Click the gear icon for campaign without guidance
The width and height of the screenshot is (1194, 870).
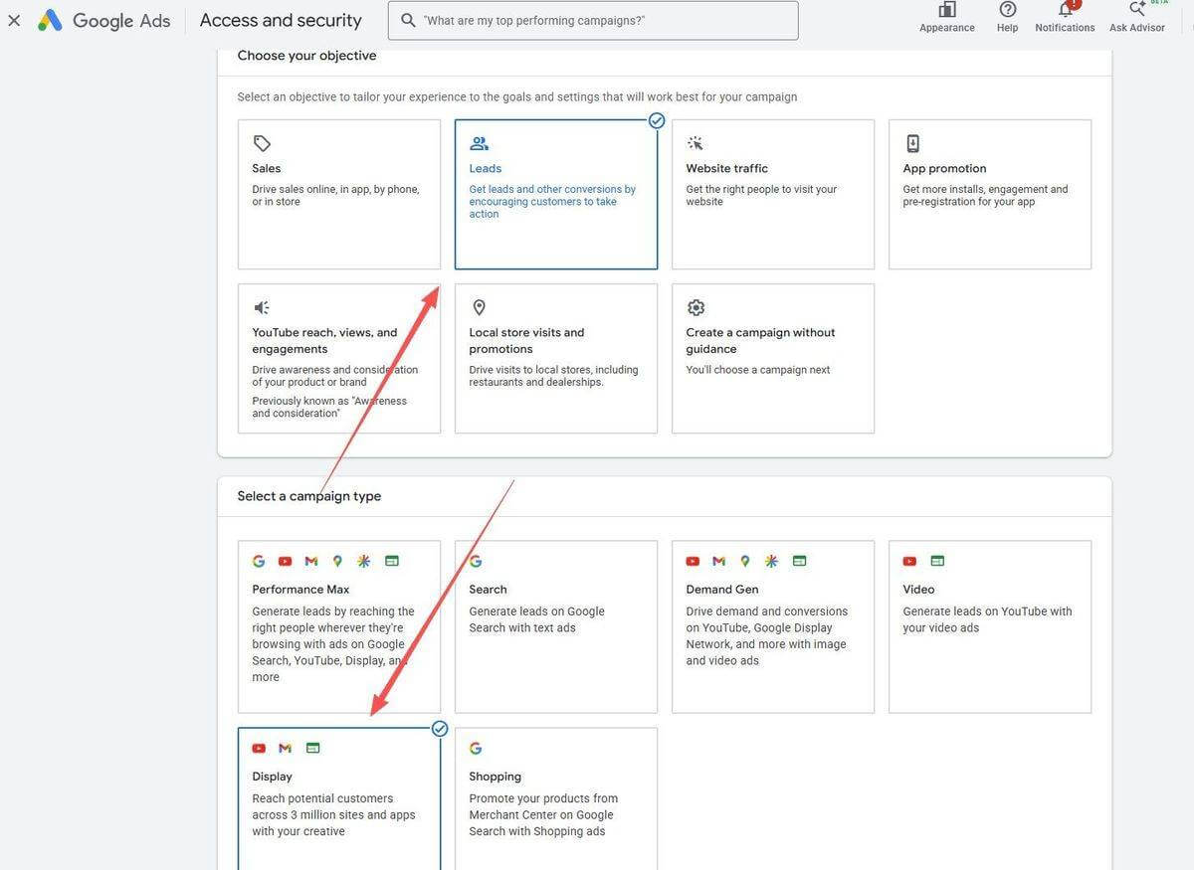(696, 307)
